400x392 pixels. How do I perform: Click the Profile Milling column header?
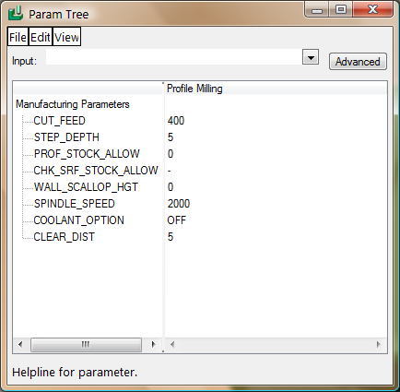(x=276, y=89)
